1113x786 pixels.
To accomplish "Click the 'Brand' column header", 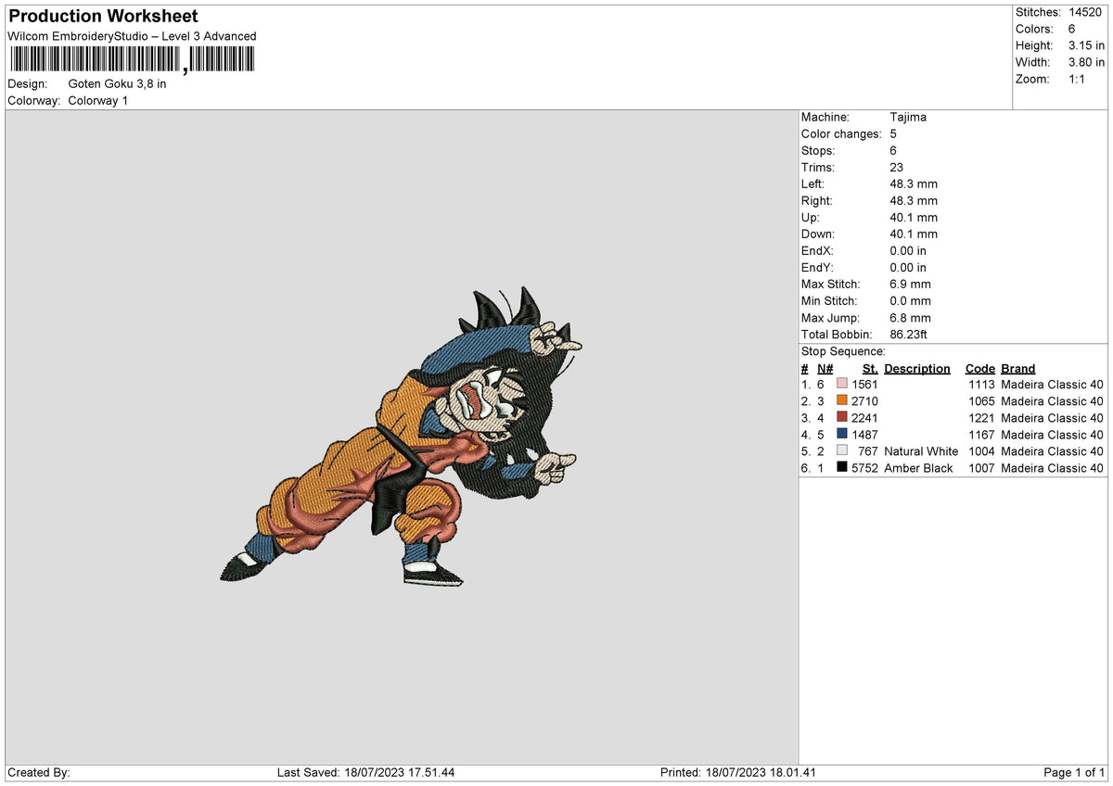I will tap(1018, 368).
